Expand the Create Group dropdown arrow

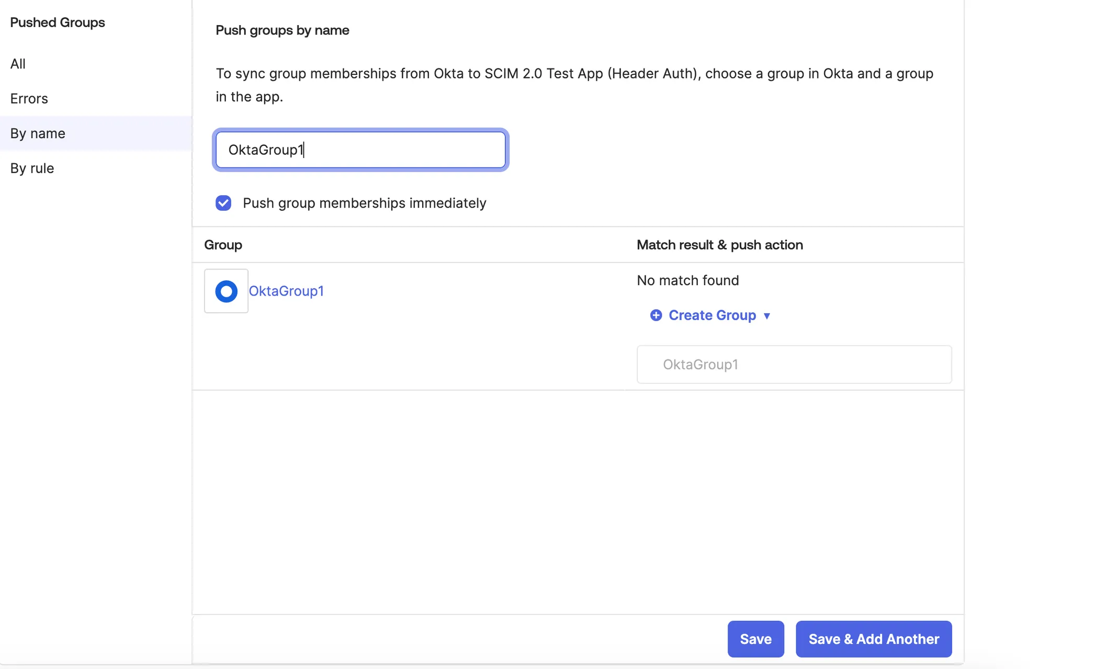(766, 315)
